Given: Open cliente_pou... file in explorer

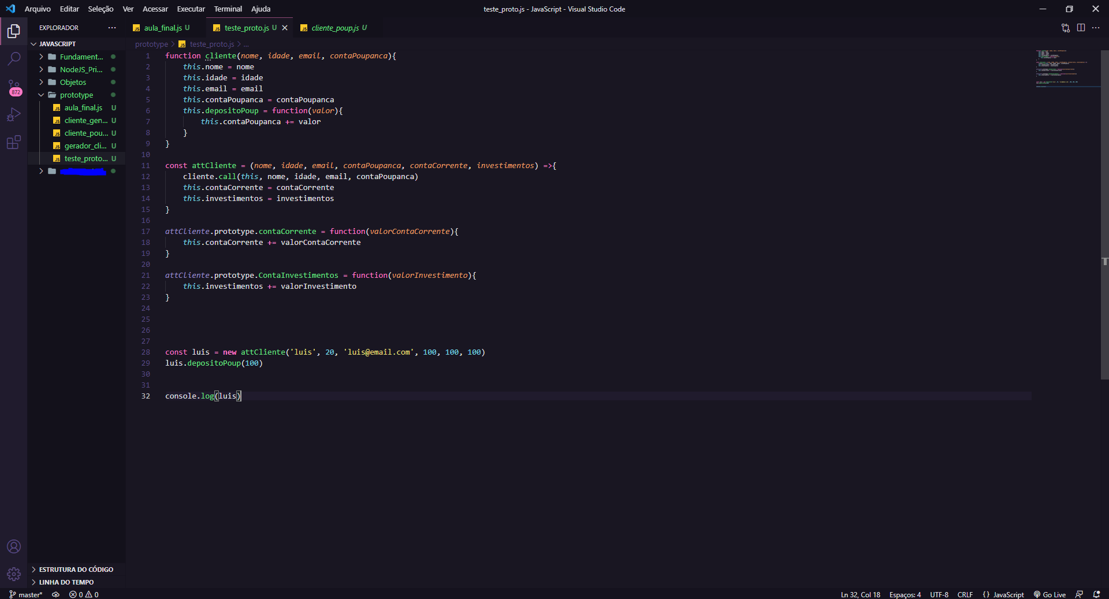Looking at the screenshot, I should 76,133.
